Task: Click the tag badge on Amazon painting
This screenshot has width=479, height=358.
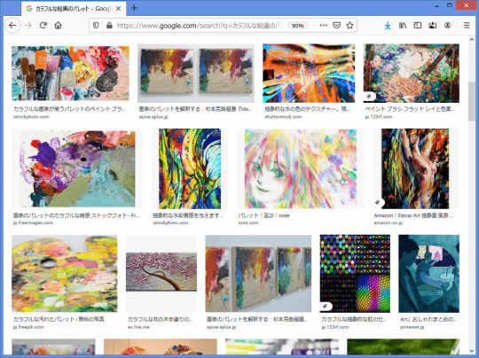Action: [378, 202]
